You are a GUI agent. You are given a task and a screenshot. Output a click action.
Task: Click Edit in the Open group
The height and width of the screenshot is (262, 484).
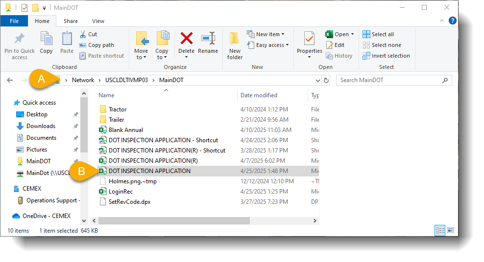point(335,45)
